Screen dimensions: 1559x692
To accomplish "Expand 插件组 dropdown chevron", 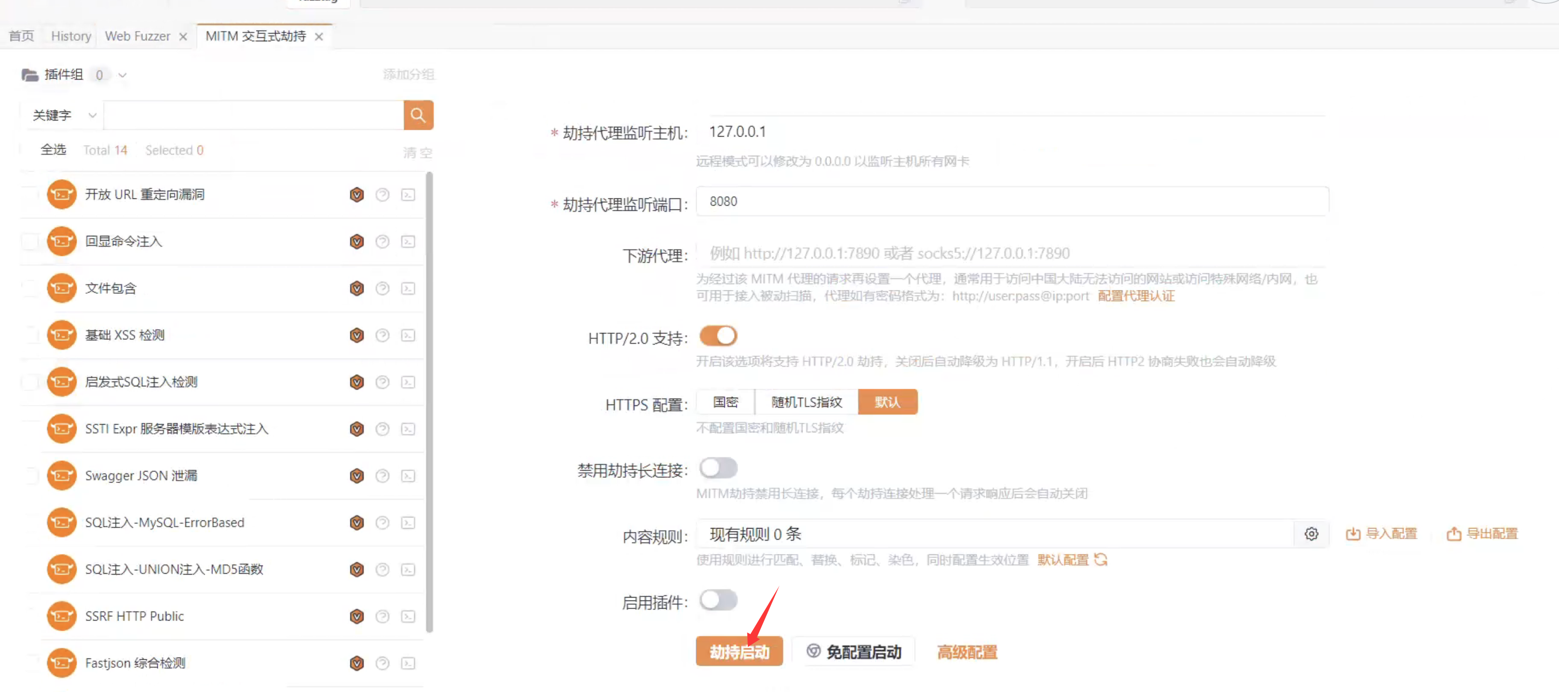I will [x=122, y=75].
